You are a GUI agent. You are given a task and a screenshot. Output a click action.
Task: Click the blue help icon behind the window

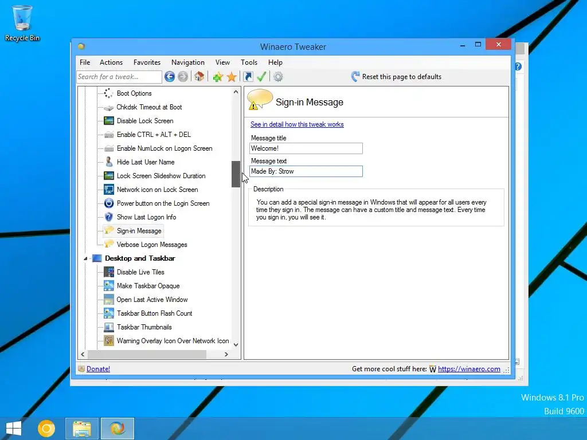[518, 66]
